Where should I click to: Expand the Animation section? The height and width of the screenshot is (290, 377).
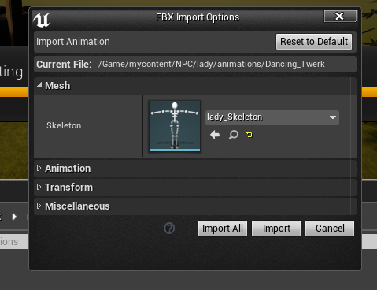39,168
